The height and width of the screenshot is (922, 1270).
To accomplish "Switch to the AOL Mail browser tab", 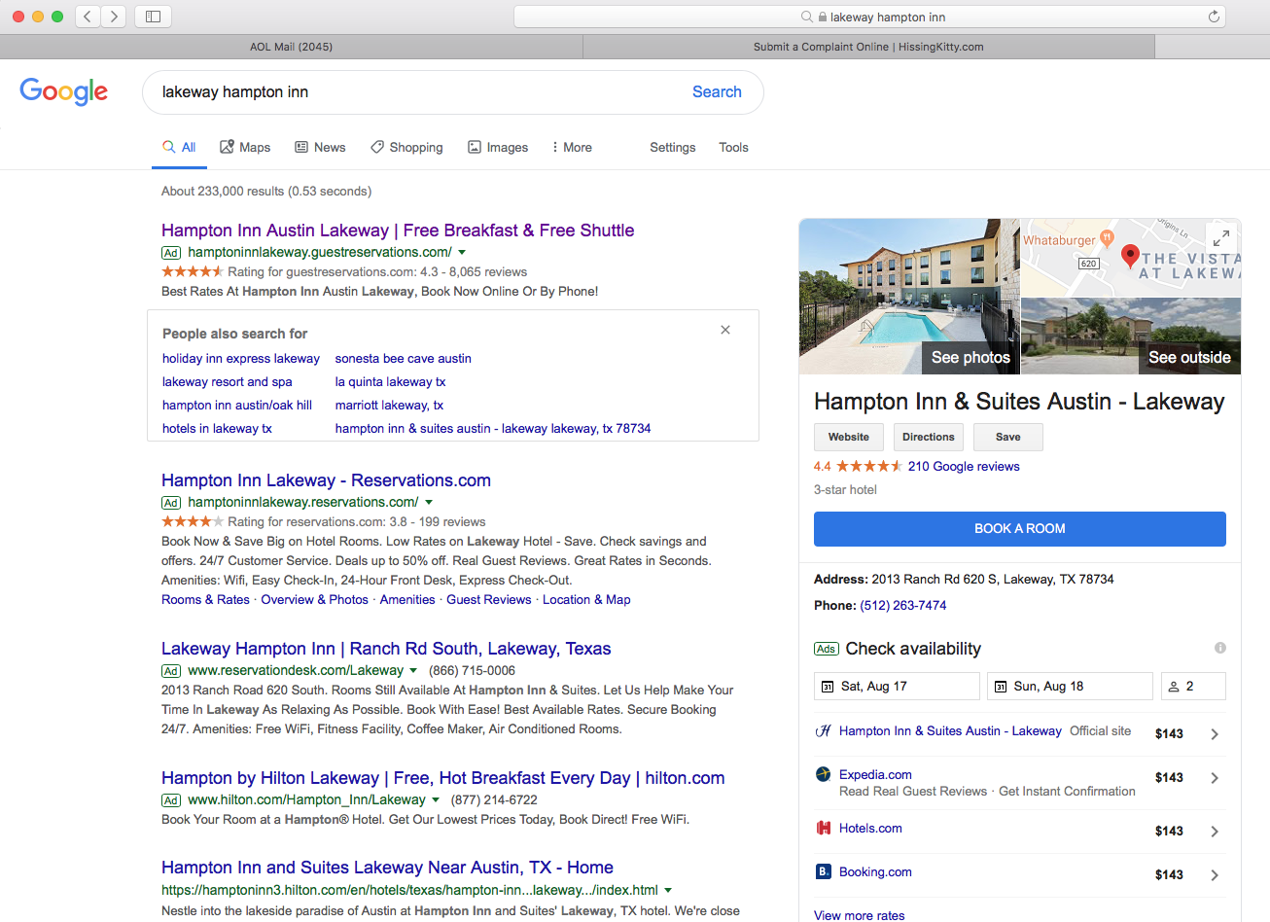I will tap(291, 47).
